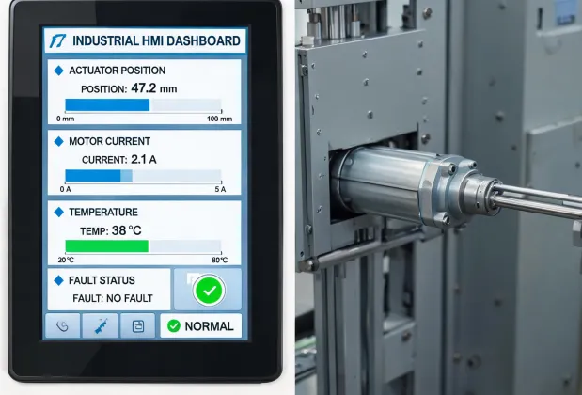Click the actuator position progress bar
582x395 pixels.
click(x=143, y=105)
